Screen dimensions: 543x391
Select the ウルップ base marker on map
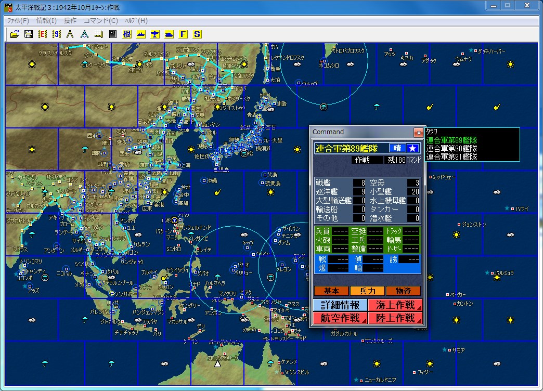(299, 83)
